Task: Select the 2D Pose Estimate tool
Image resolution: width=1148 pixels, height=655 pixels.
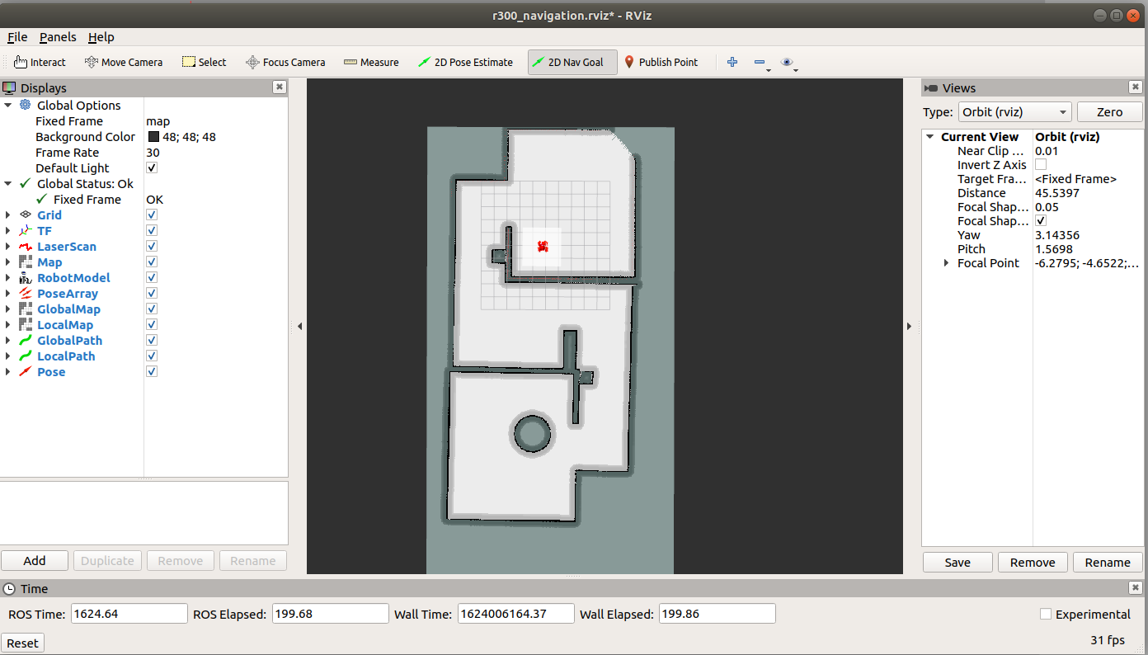Action: (x=465, y=62)
